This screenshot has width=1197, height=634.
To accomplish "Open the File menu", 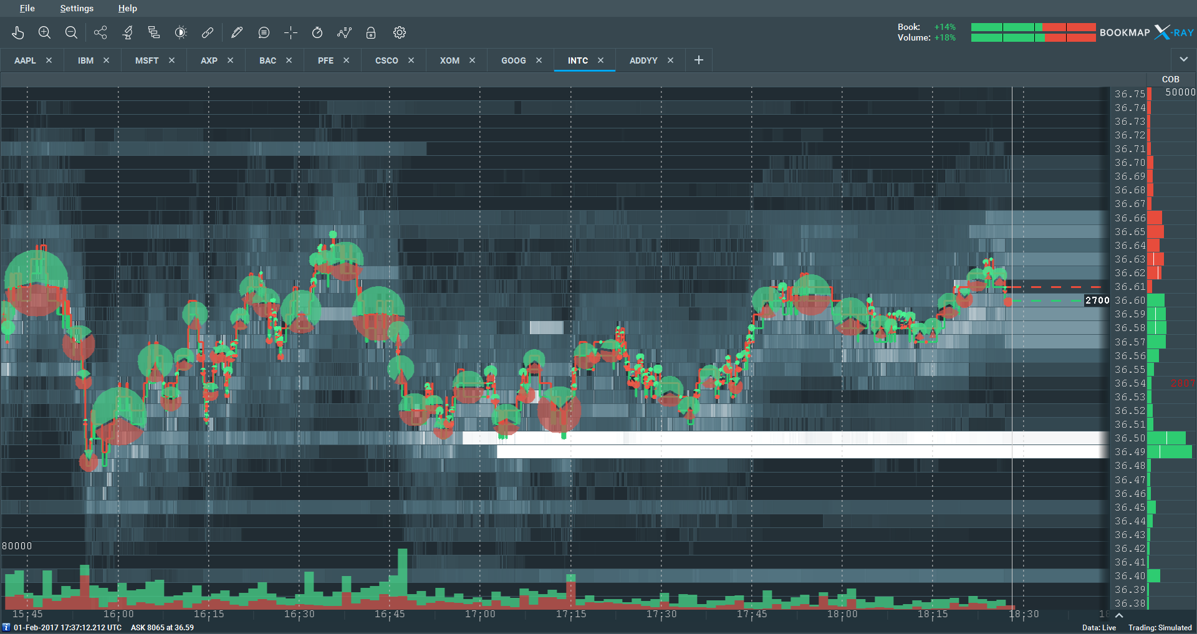I will pyautogui.click(x=27, y=8).
